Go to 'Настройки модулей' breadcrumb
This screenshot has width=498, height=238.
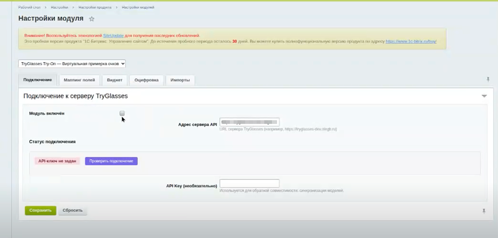138,7
